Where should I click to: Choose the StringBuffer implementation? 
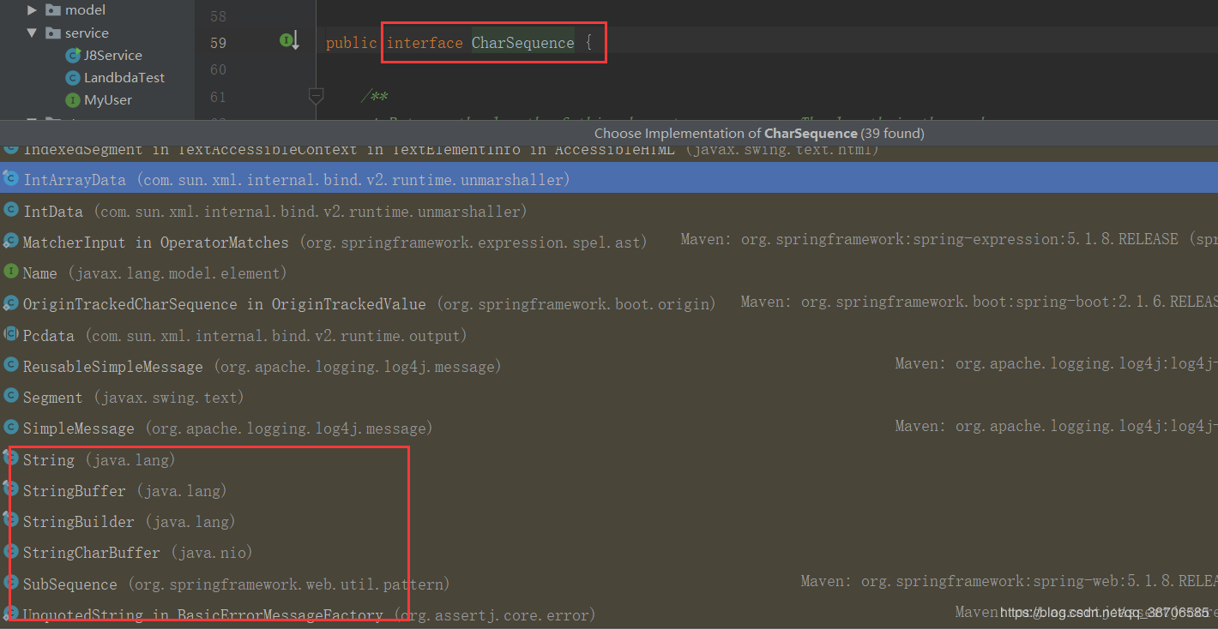click(609, 490)
